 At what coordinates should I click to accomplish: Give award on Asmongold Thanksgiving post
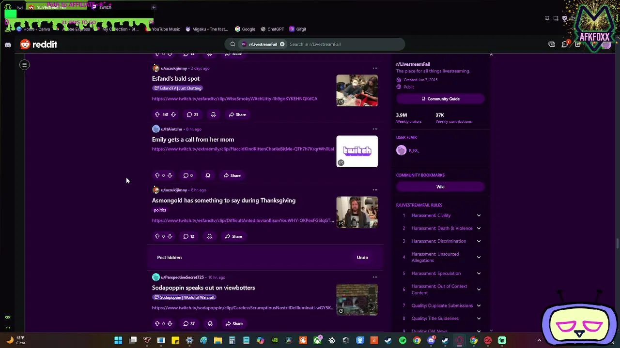pos(209,236)
